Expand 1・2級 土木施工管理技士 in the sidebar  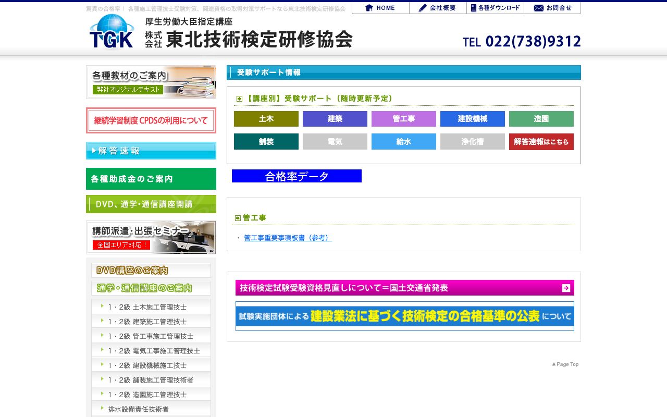pos(151,306)
